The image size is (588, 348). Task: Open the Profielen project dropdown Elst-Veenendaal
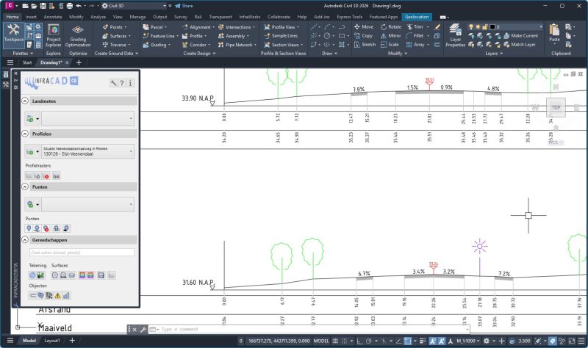tap(87, 151)
